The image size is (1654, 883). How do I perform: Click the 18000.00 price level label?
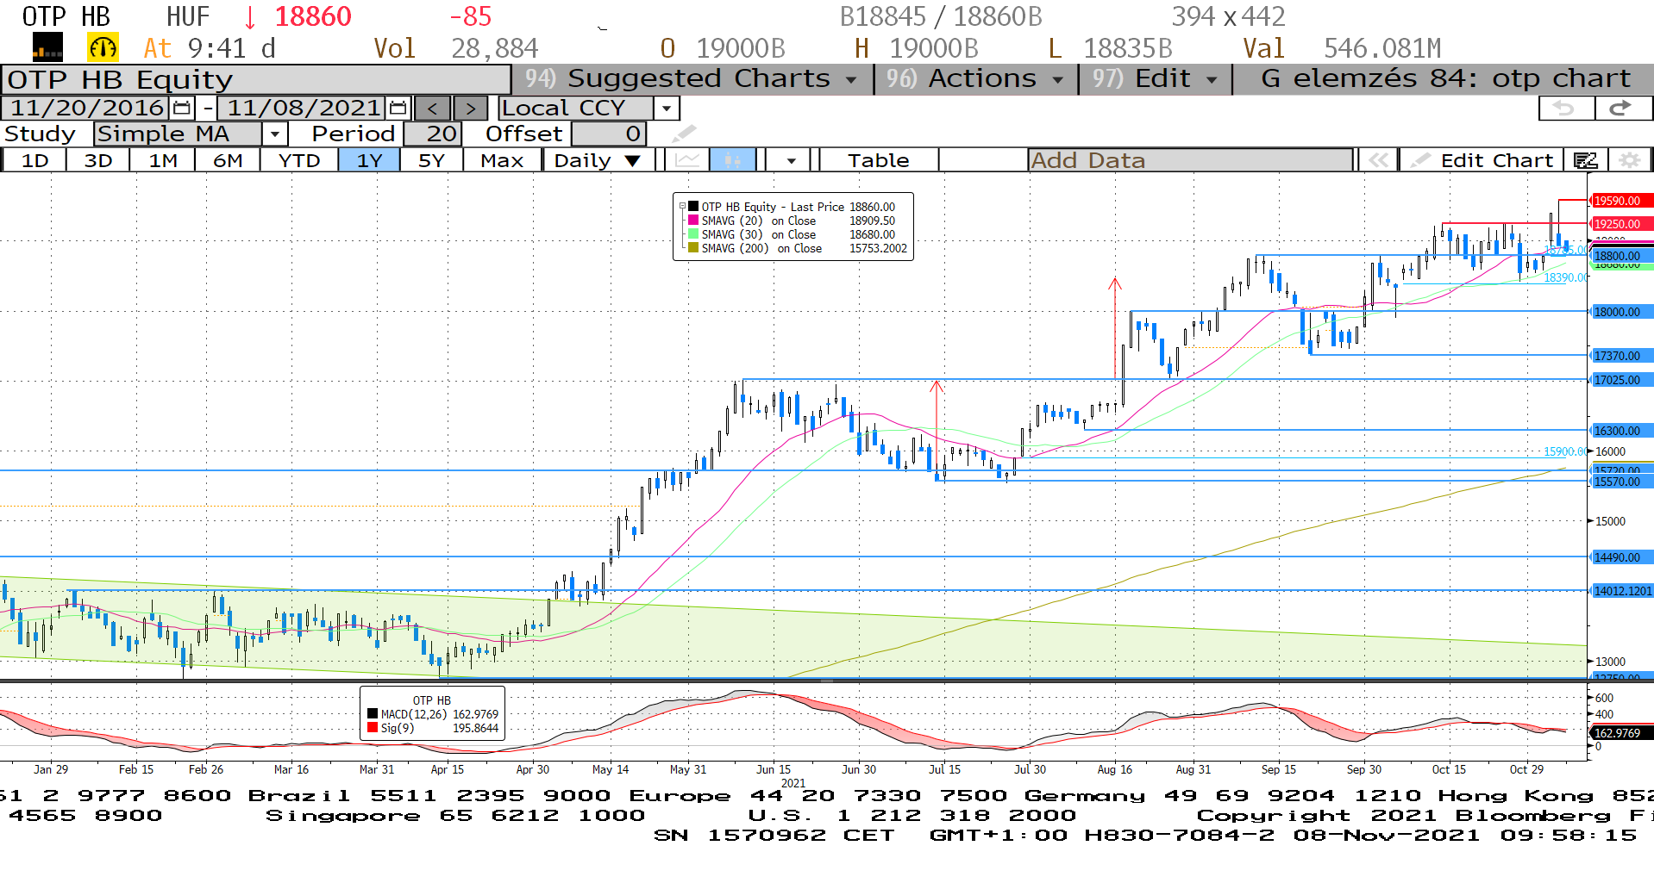click(x=1621, y=312)
